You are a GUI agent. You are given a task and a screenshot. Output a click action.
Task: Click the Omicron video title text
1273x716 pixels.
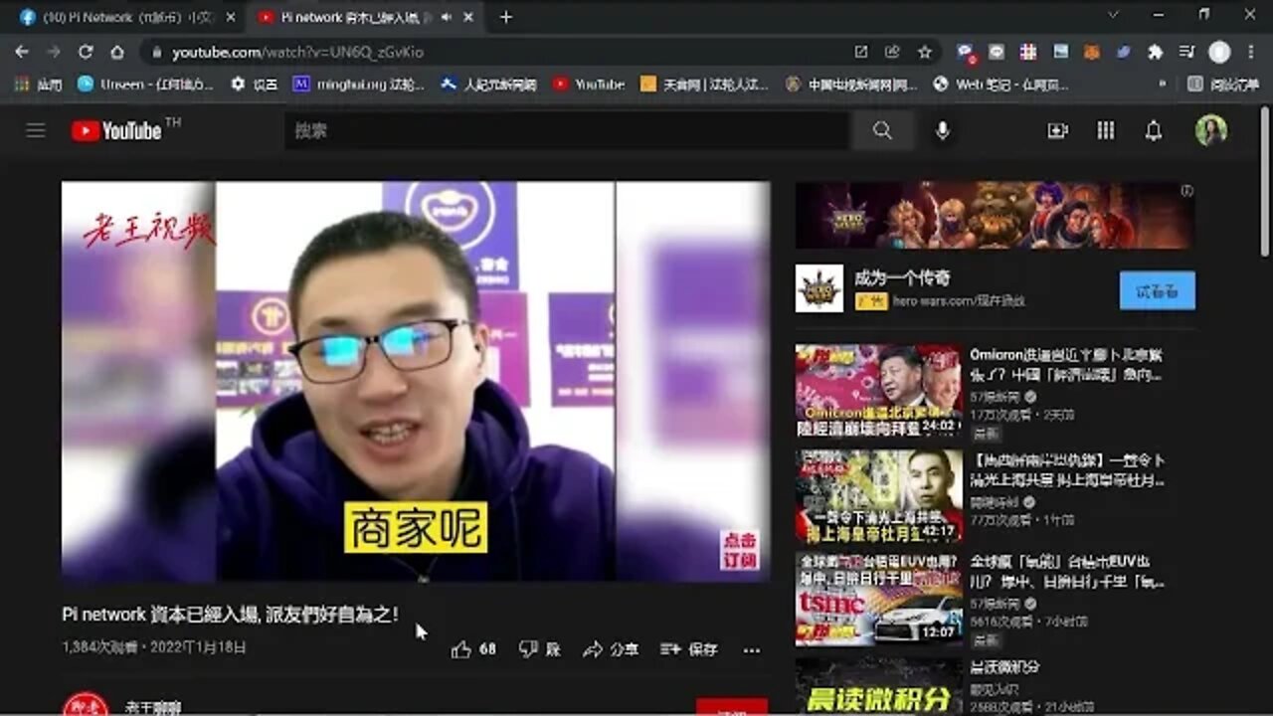tap(1067, 365)
